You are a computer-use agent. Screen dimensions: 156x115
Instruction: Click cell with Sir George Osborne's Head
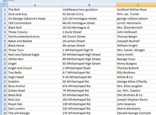click(x=35, y=18)
